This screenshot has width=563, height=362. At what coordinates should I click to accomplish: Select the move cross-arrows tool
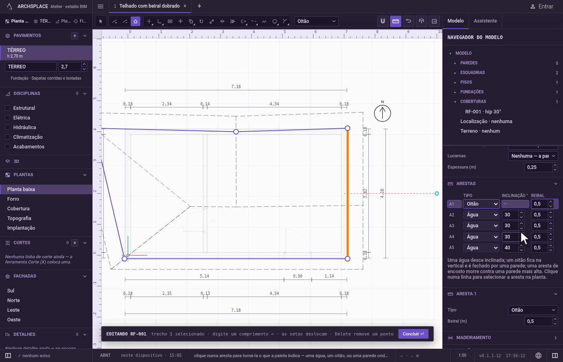click(181, 21)
